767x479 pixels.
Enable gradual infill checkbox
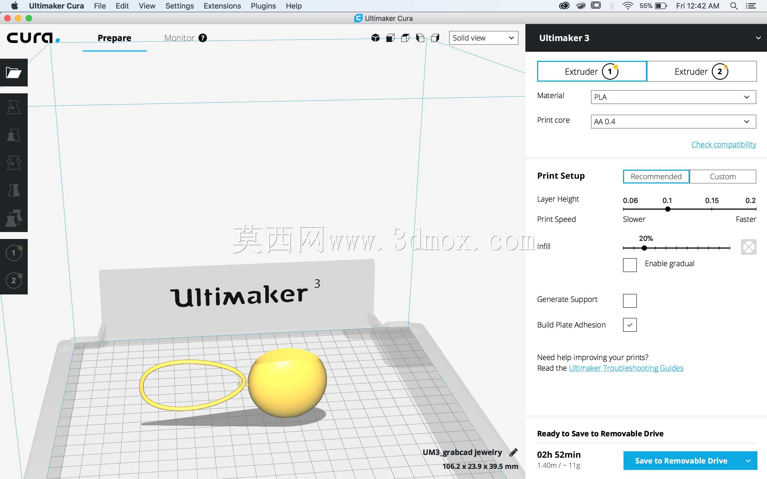[630, 265]
